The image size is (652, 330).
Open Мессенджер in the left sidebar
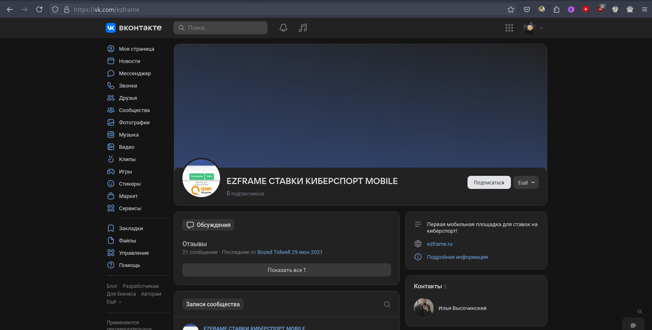pyautogui.click(x=135, y=74)
